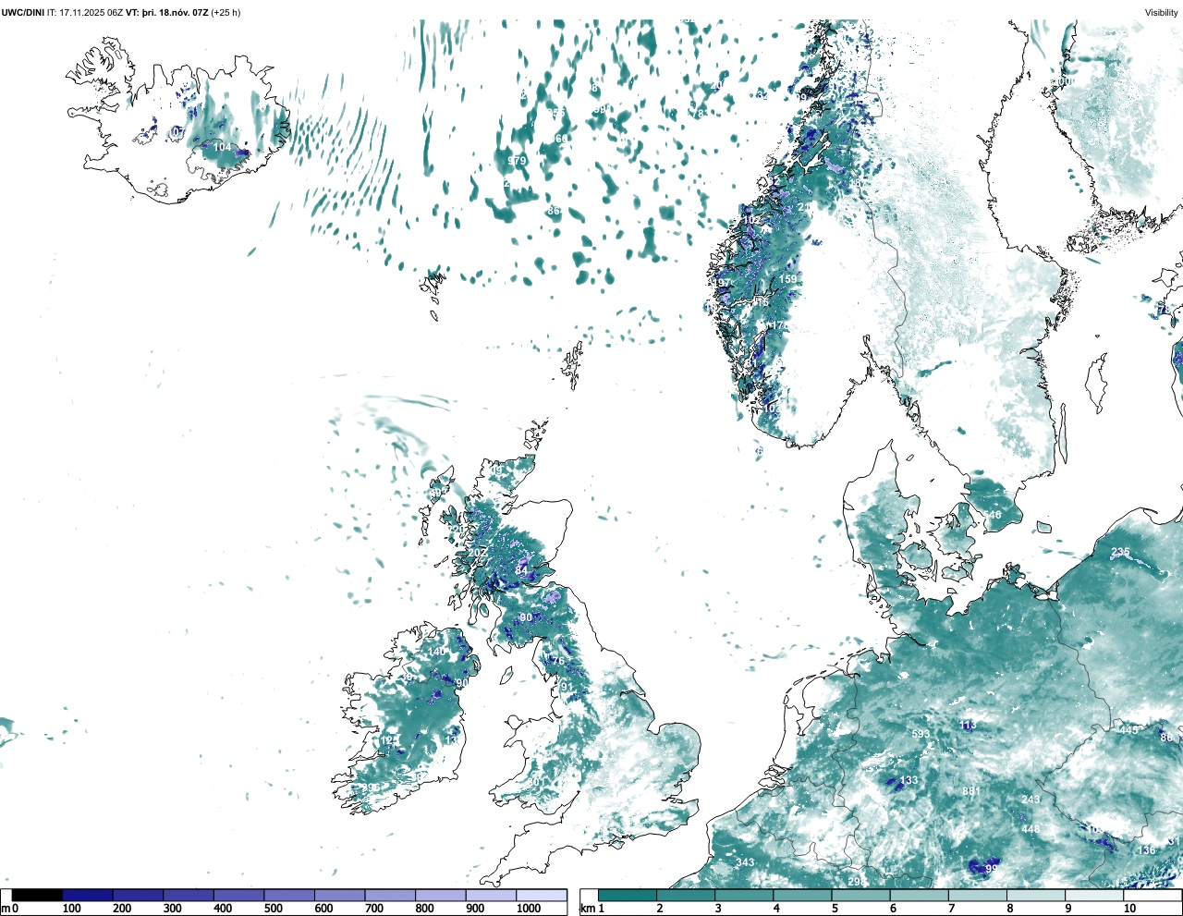Select the '140' value over northern Ireland

436,652
